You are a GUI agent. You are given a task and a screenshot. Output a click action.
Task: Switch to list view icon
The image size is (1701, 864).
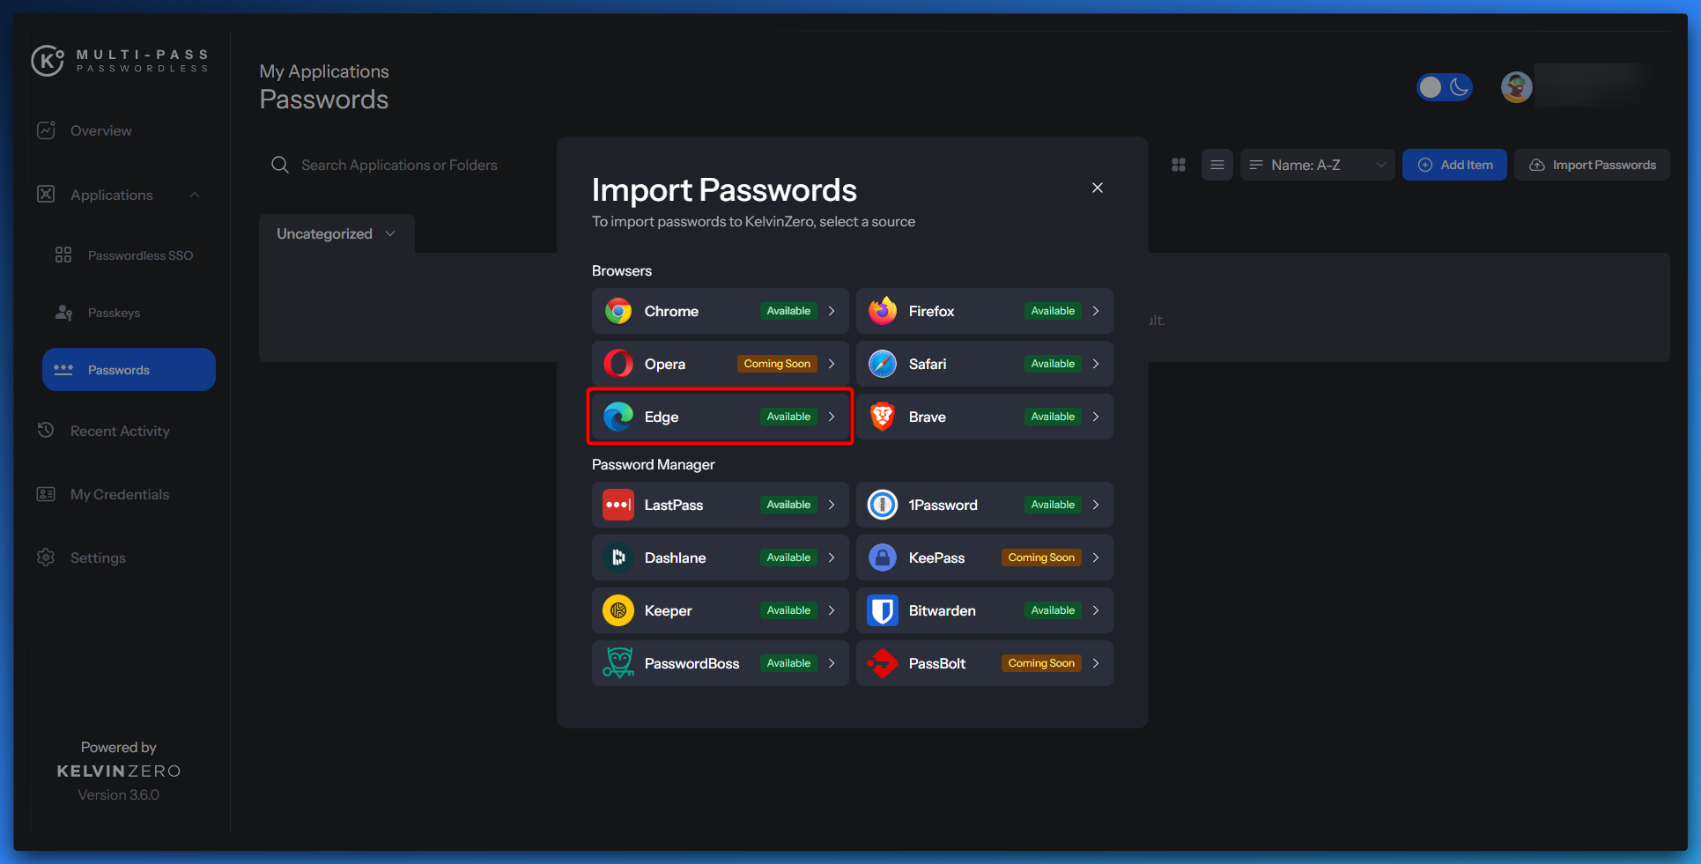[1217, 165]
